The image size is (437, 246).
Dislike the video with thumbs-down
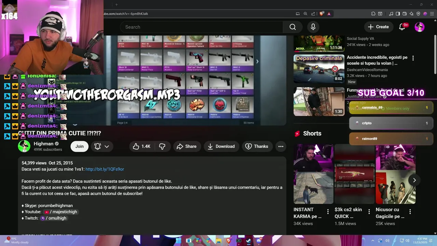tap(162, 146)
